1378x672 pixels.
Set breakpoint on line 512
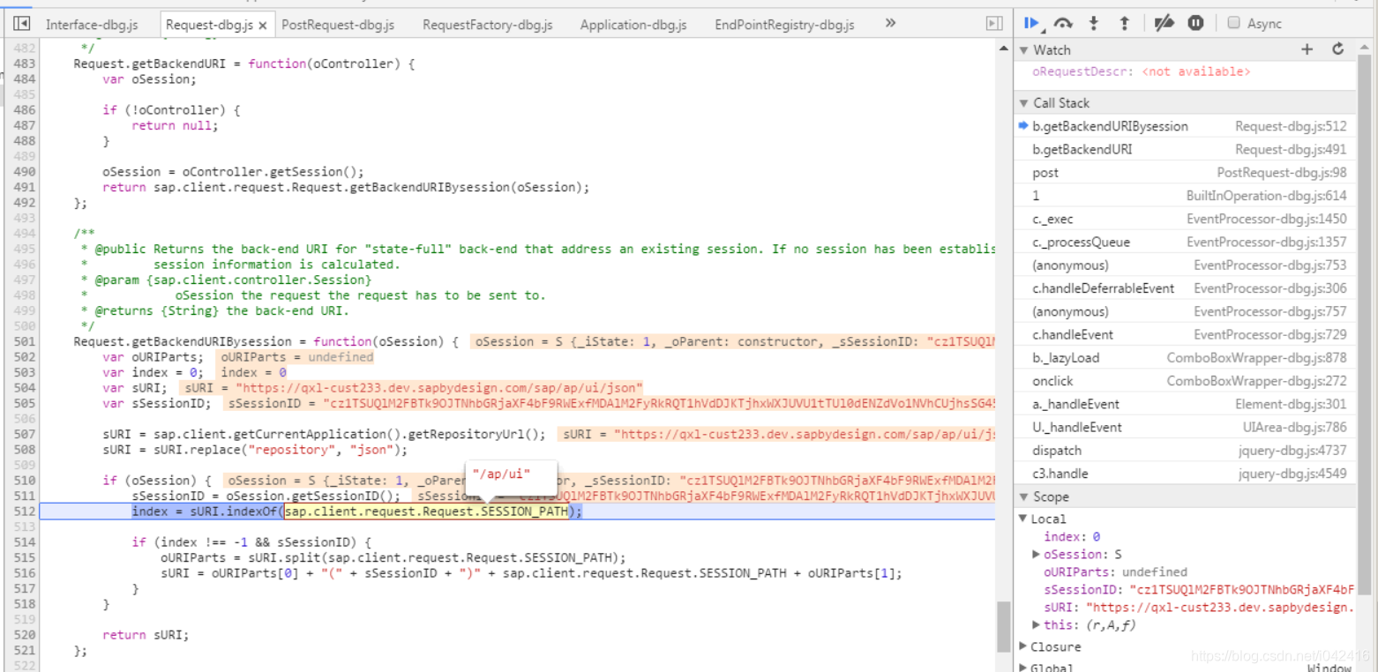[25, 511]
